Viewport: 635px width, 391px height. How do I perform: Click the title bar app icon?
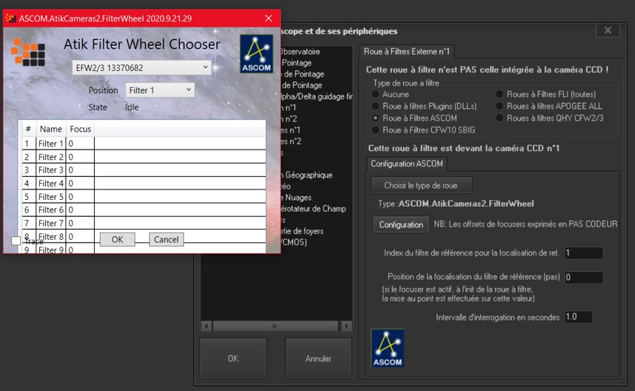(10, 18)
